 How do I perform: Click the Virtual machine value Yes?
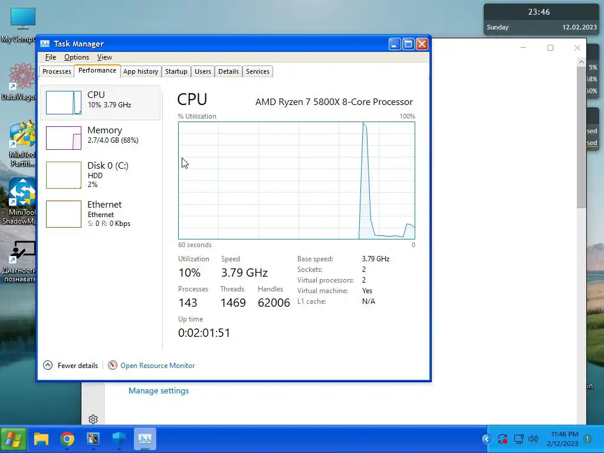367,291
